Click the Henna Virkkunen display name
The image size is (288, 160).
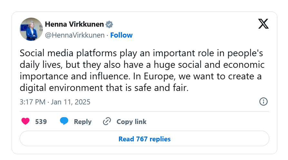(x=74, y=24)
